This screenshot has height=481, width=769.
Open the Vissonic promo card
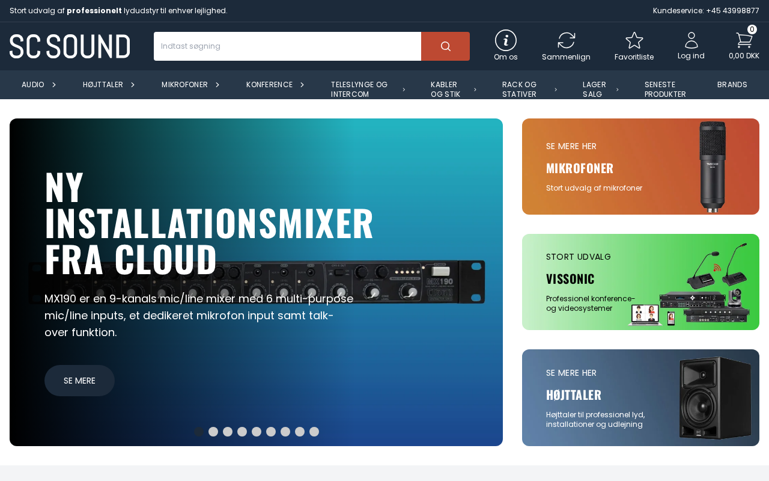(x=640, y=282)
